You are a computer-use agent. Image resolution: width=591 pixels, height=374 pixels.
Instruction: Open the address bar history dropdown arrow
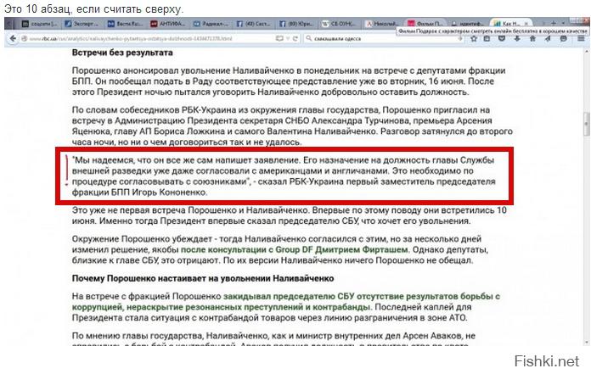click(x=290, y=40)
